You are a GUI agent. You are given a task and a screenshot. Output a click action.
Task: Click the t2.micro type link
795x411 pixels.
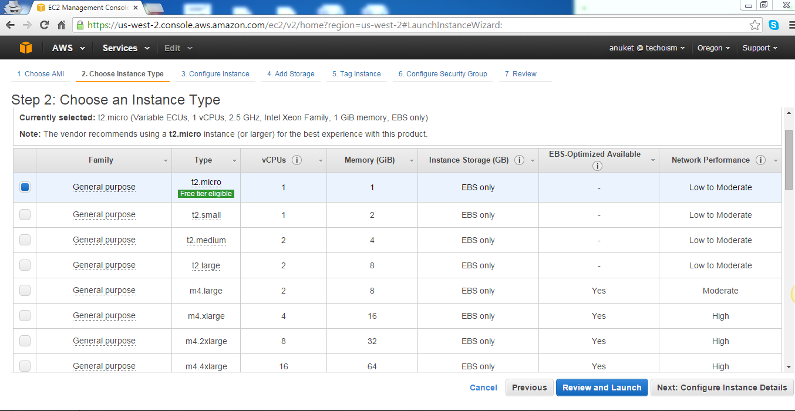pos(206,183)
